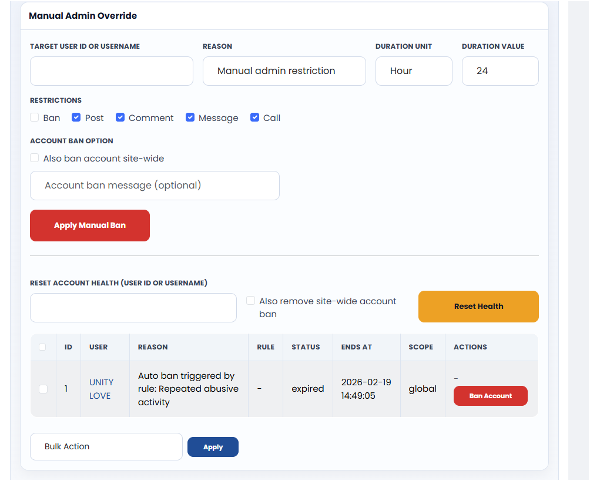
Task: Select the row checkbox for ID 1
Action: tap(43, 389)
